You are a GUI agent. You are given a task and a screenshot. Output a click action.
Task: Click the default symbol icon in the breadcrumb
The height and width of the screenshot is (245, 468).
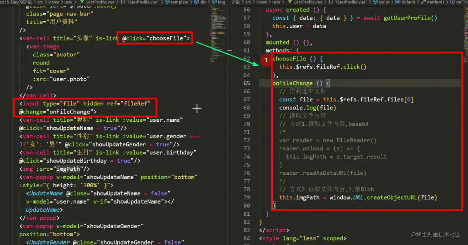398,2
